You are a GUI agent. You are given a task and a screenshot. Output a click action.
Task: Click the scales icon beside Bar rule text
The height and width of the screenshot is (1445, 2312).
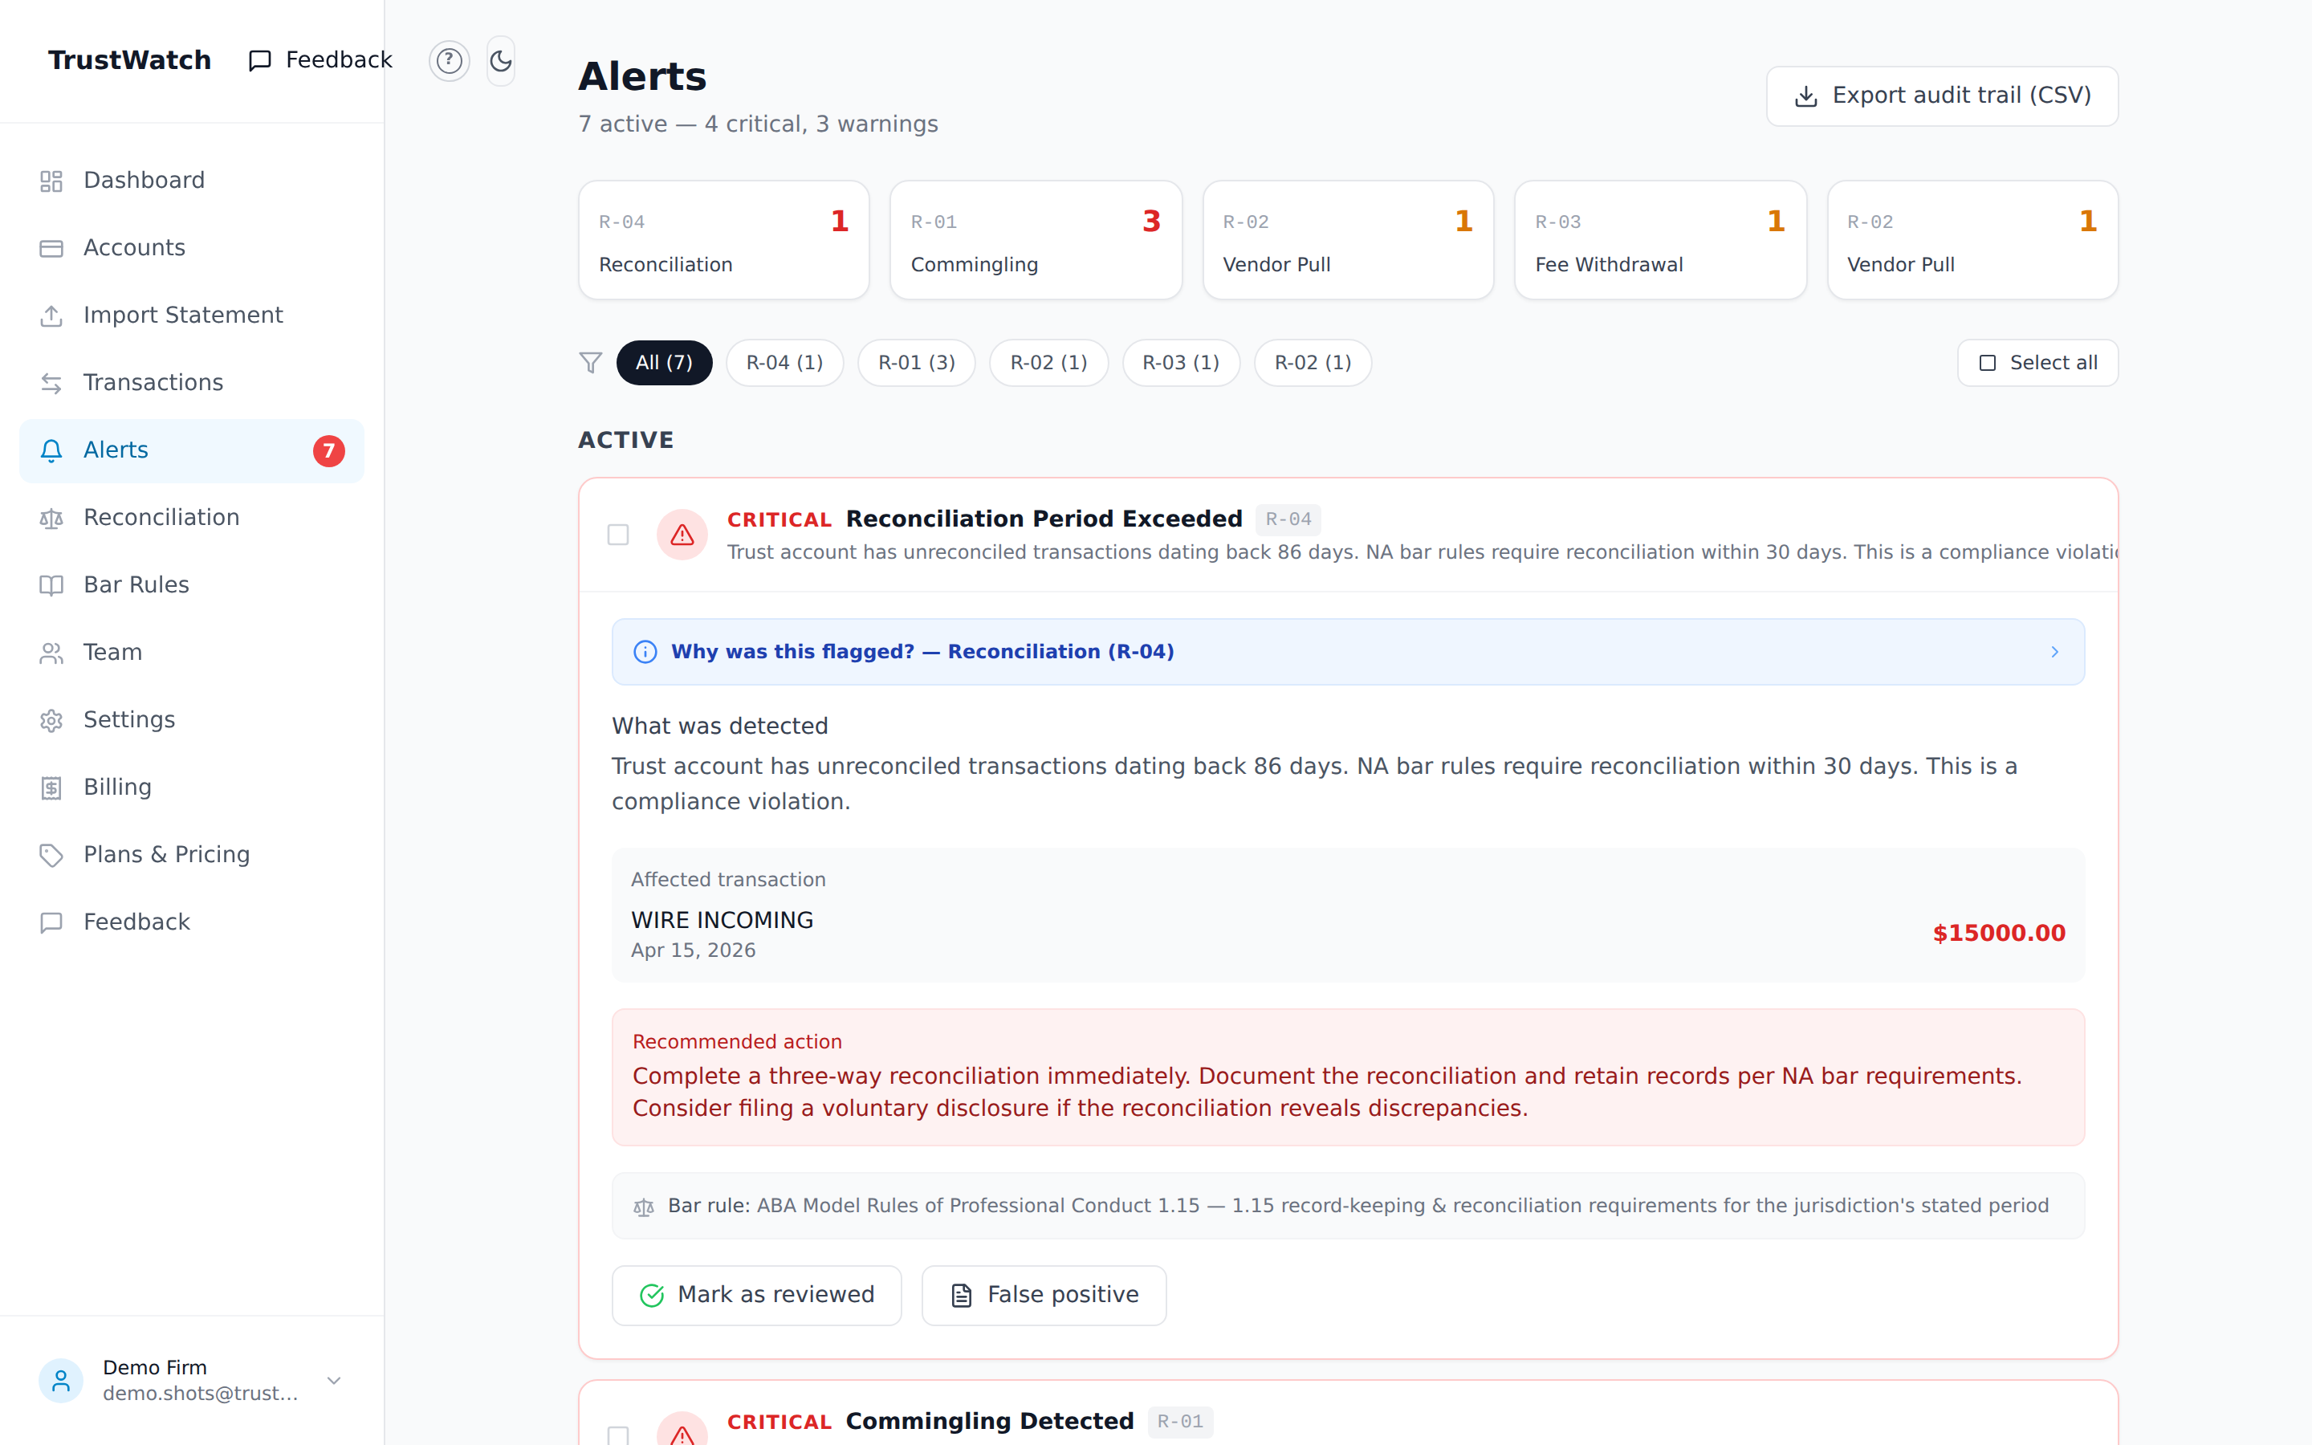[x=644, y=1207]
